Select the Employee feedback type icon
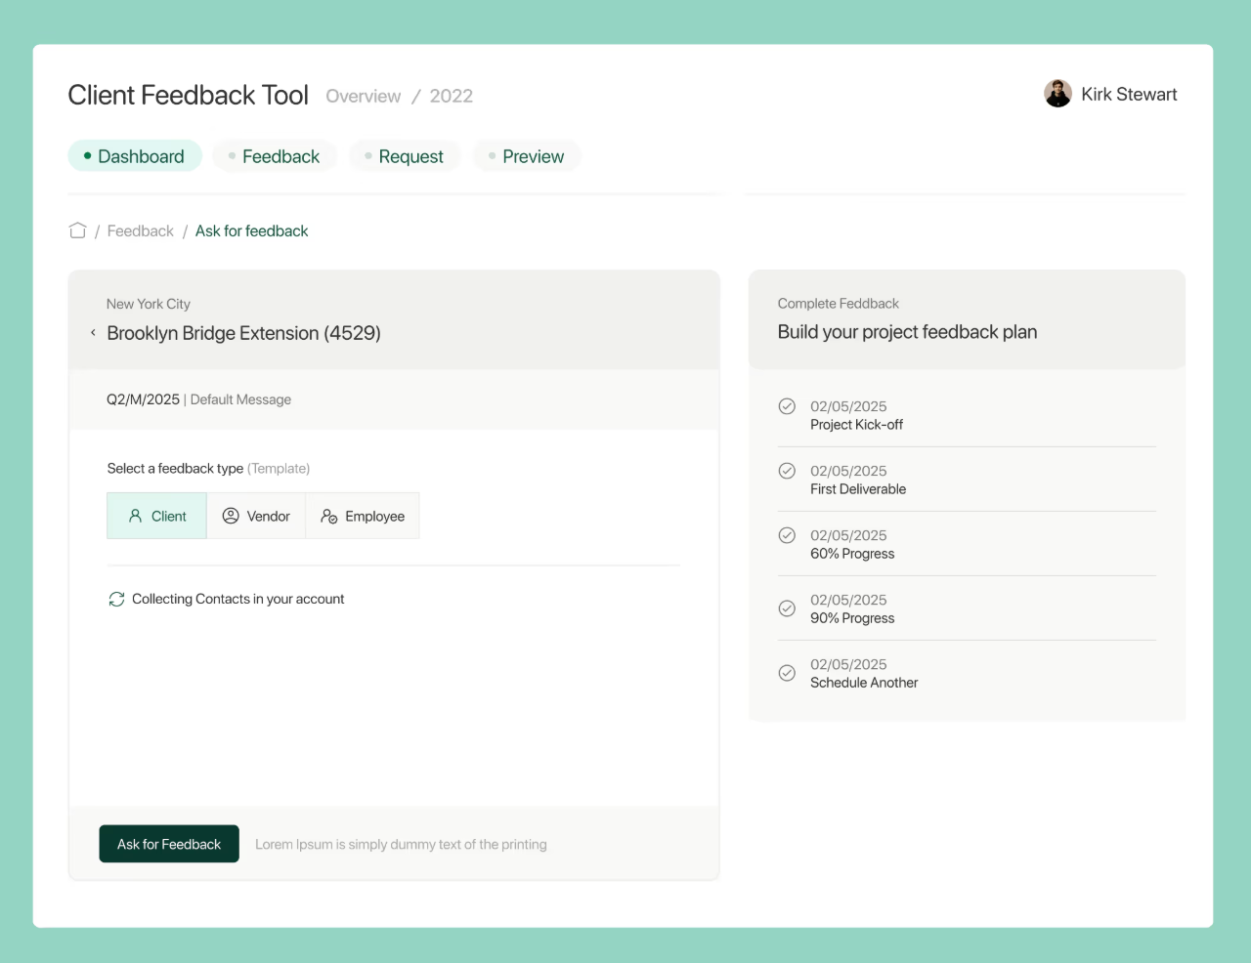This screenshot has height=963, width=1251. pyautogui.click(x=331, y=516)
